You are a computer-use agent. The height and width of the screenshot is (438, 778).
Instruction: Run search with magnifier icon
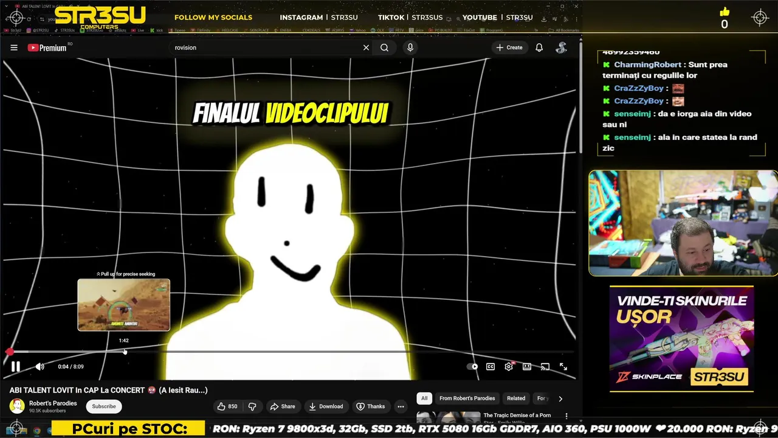[384, 47]
